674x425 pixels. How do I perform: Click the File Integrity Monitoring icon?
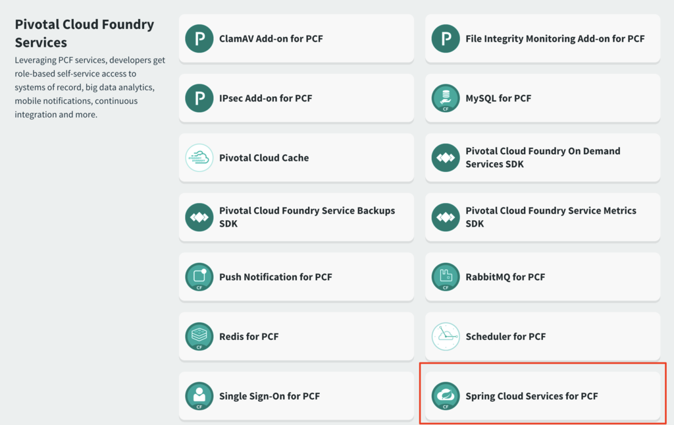click(446, 39)
